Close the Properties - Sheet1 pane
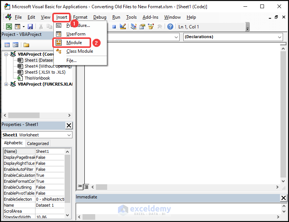Viewport: 289px width, 222px height. pos(69,126)
